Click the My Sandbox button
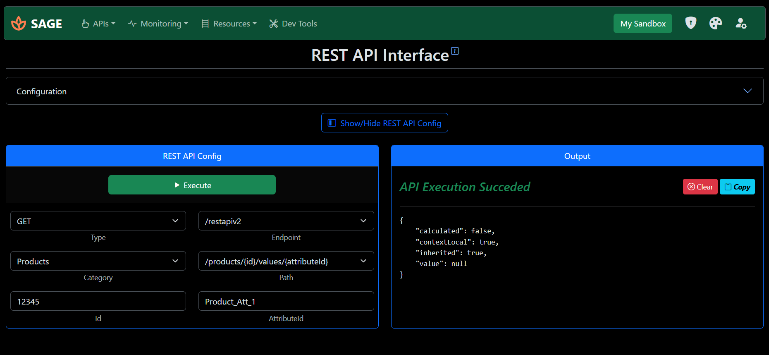The height and width of the screenshot is (355, 769). pyautogui.click(x=643, y=24)
